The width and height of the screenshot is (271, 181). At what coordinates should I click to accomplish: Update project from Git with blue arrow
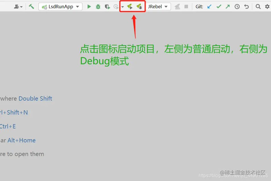(x=209, y=6)
